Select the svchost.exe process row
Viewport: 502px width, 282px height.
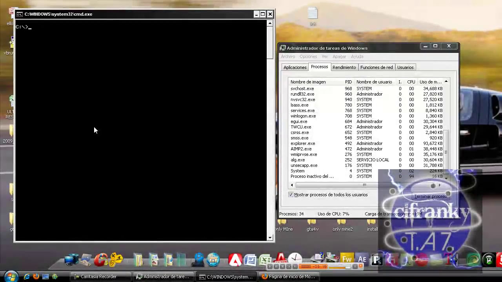tap(366, 89)
